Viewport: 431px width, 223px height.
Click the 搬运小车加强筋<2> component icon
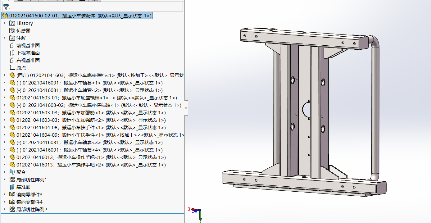pyautogui.click(x=12, y=120)
